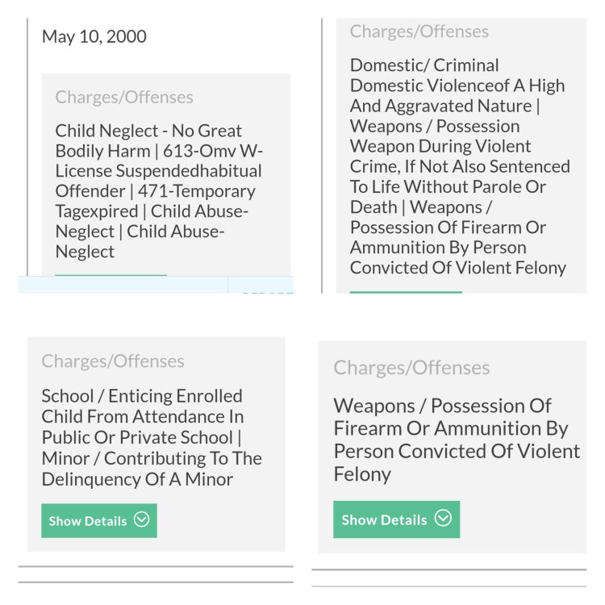Click Charges/Offenses heading above lone Weapons felony text
Image resolution: width=605 pixels, height=605 pixels.
click(411, 368)
